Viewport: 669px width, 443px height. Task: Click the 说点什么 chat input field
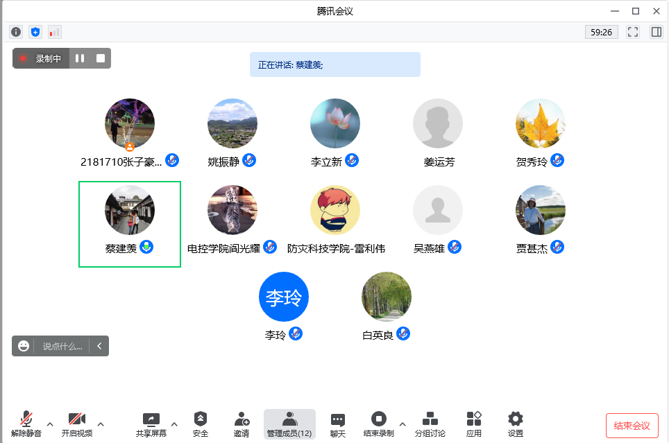pyautogui.click(x=62, y=346)
